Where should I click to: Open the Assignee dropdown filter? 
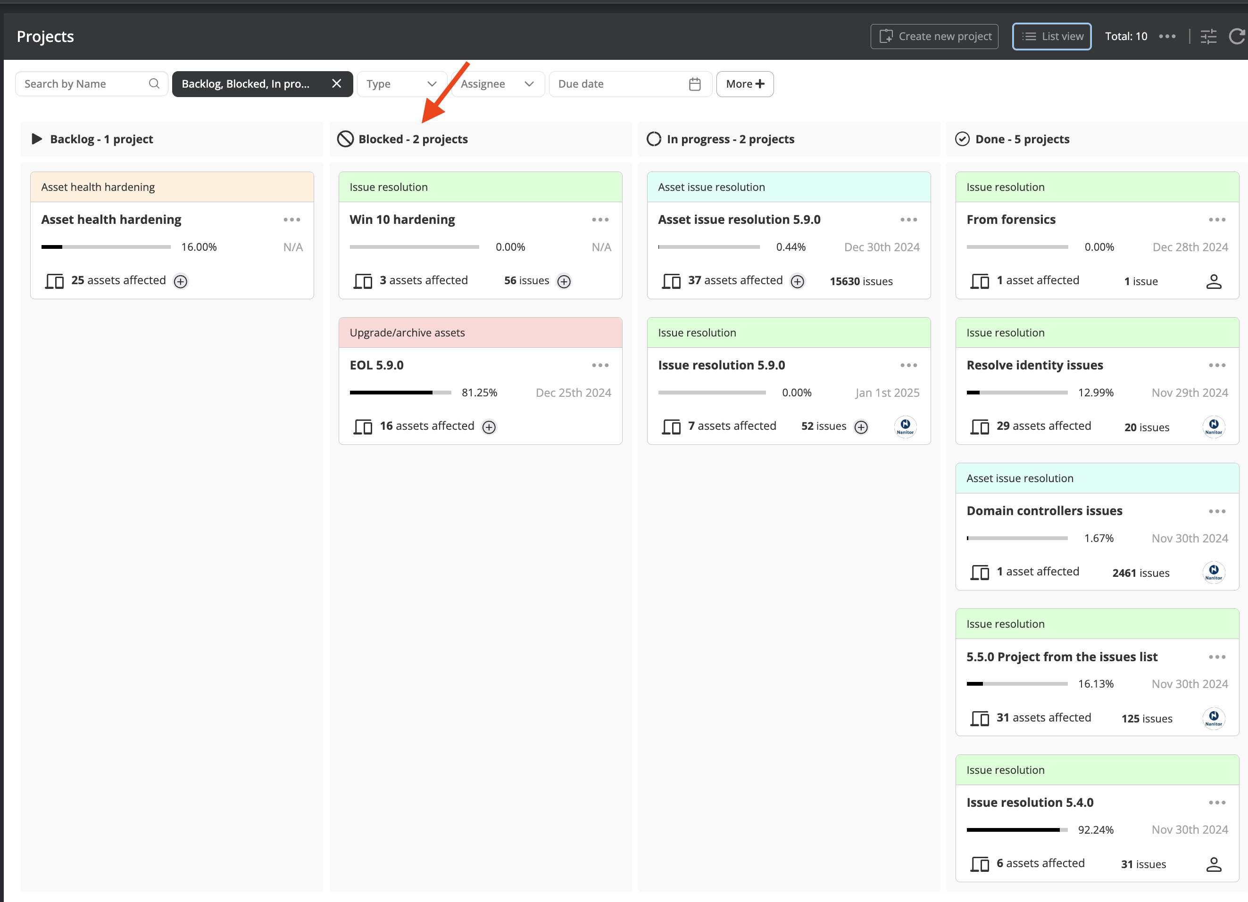pos(498,84)
